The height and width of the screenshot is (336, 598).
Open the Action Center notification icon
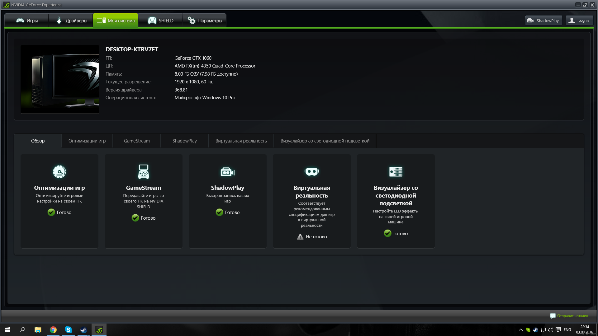pyautogui.click(x=558, y=330)
